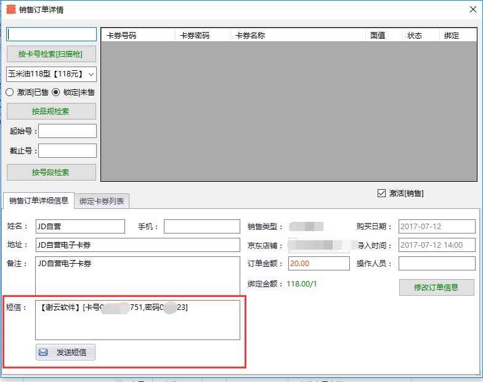Click the 卡券密码 column header

203,36
